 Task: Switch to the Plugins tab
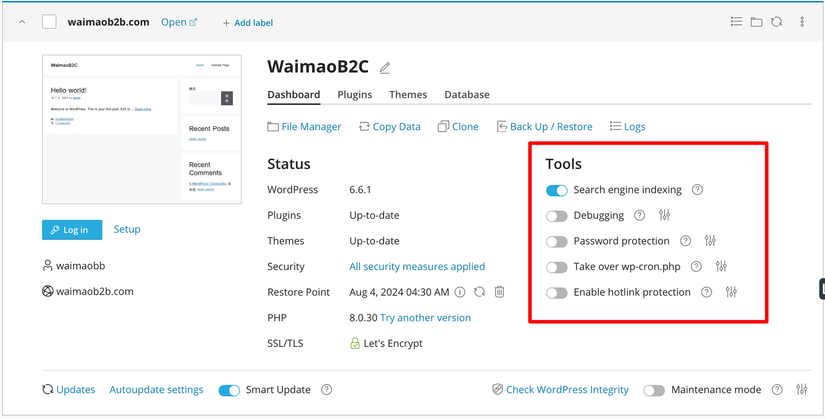point(354,95)
